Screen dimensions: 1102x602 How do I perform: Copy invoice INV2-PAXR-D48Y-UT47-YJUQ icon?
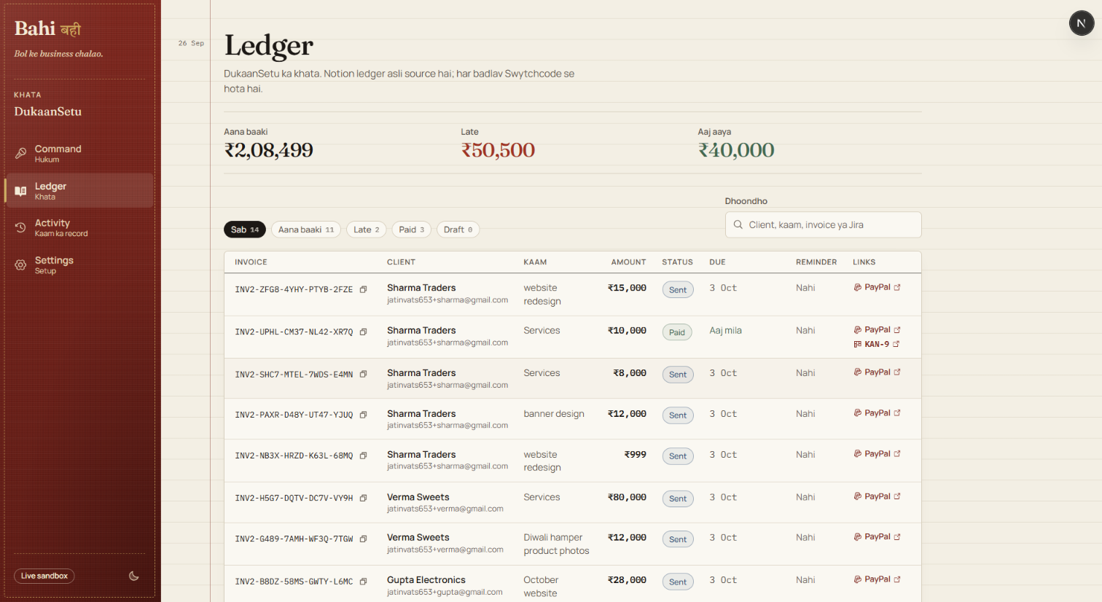pos(363,415)
